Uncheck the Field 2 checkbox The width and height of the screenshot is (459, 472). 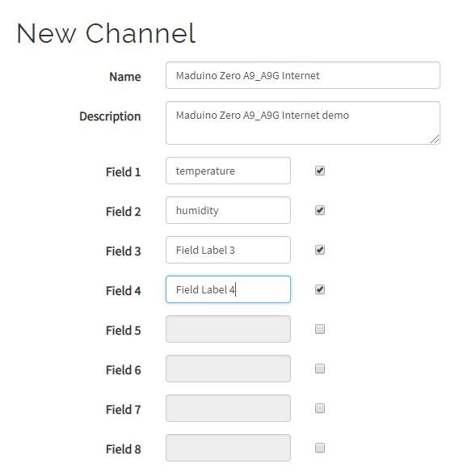pos(320,210)
